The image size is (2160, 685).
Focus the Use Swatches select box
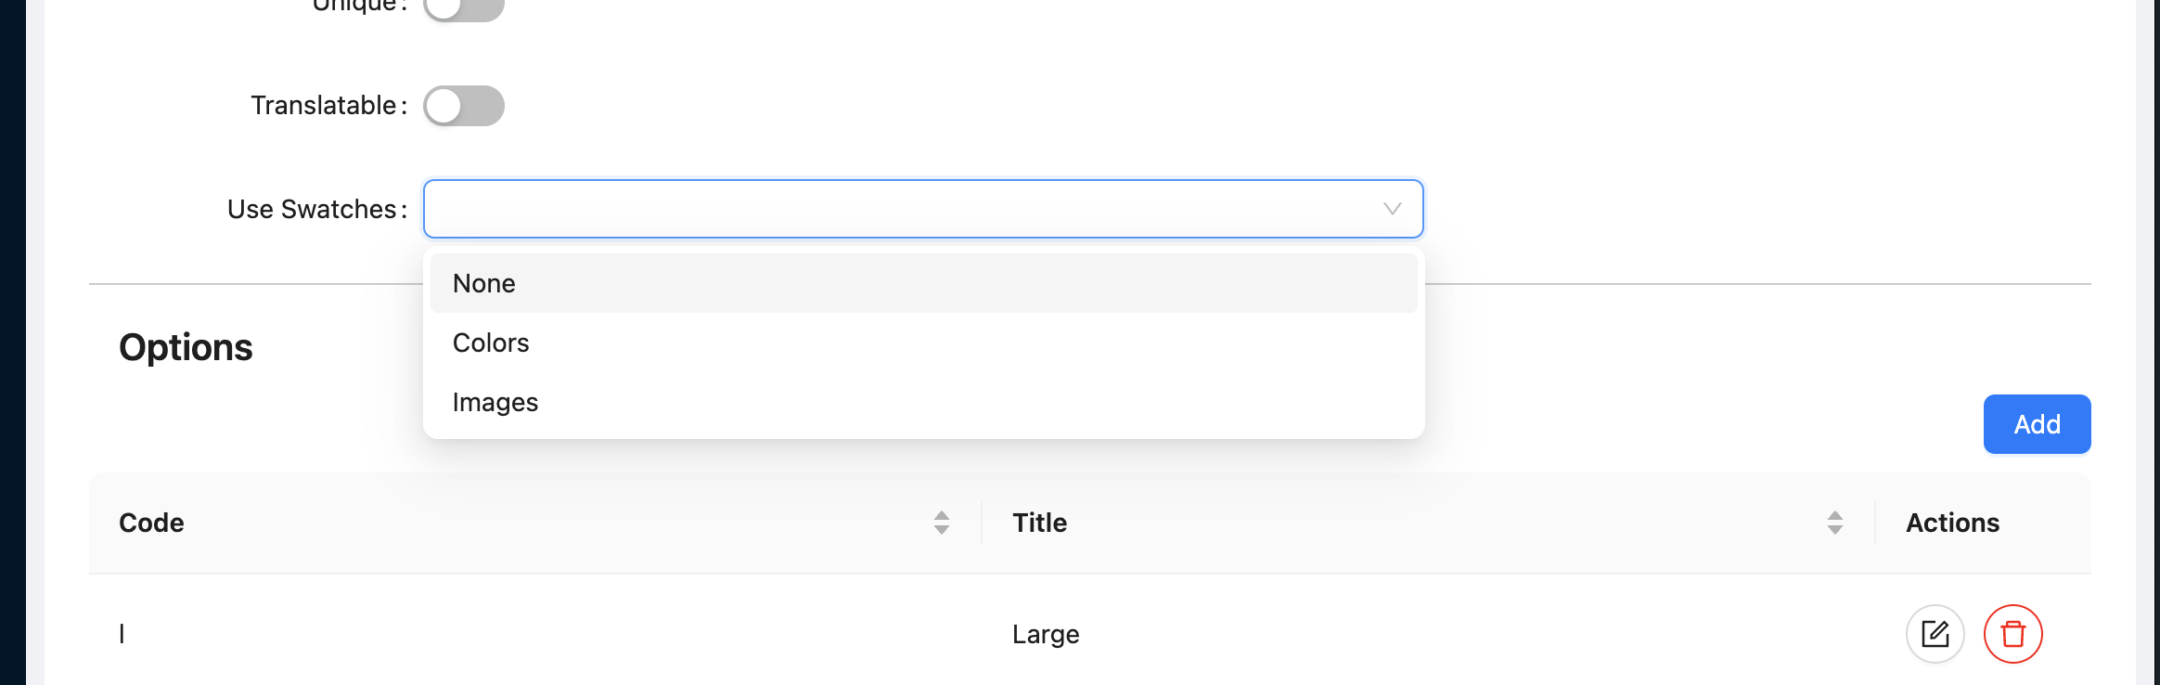[x=900, y=209]
